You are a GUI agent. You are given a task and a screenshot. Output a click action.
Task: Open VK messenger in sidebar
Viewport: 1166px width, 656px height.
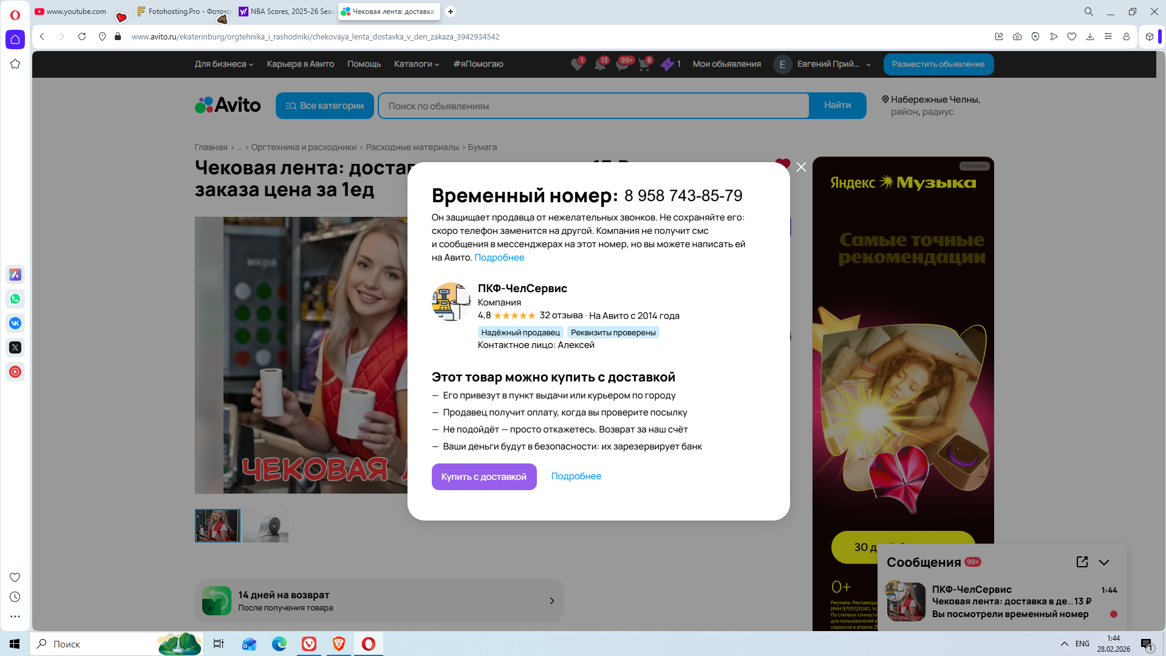pyautogui.click(x=15, y=323)
